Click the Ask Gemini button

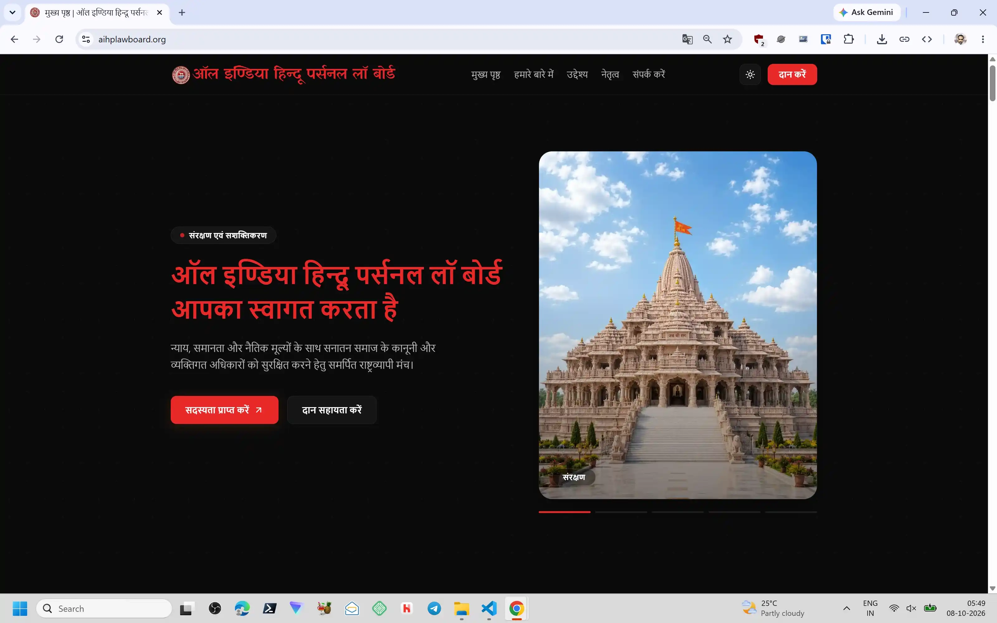[866, 12]
